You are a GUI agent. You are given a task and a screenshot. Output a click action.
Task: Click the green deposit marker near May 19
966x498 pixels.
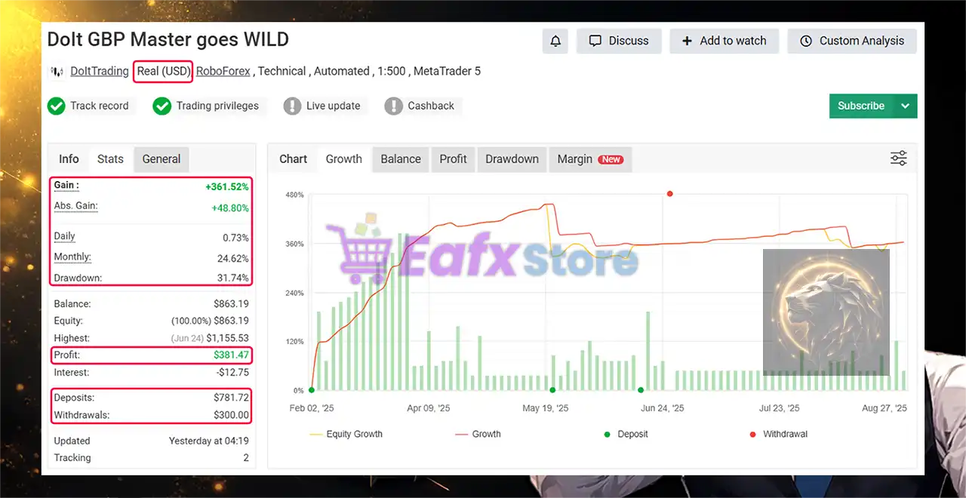pos(552,390)
